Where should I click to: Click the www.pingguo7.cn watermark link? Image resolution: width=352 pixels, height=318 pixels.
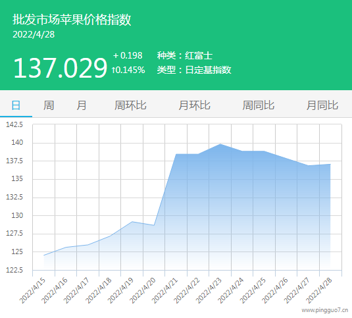(x=325, y=310)
